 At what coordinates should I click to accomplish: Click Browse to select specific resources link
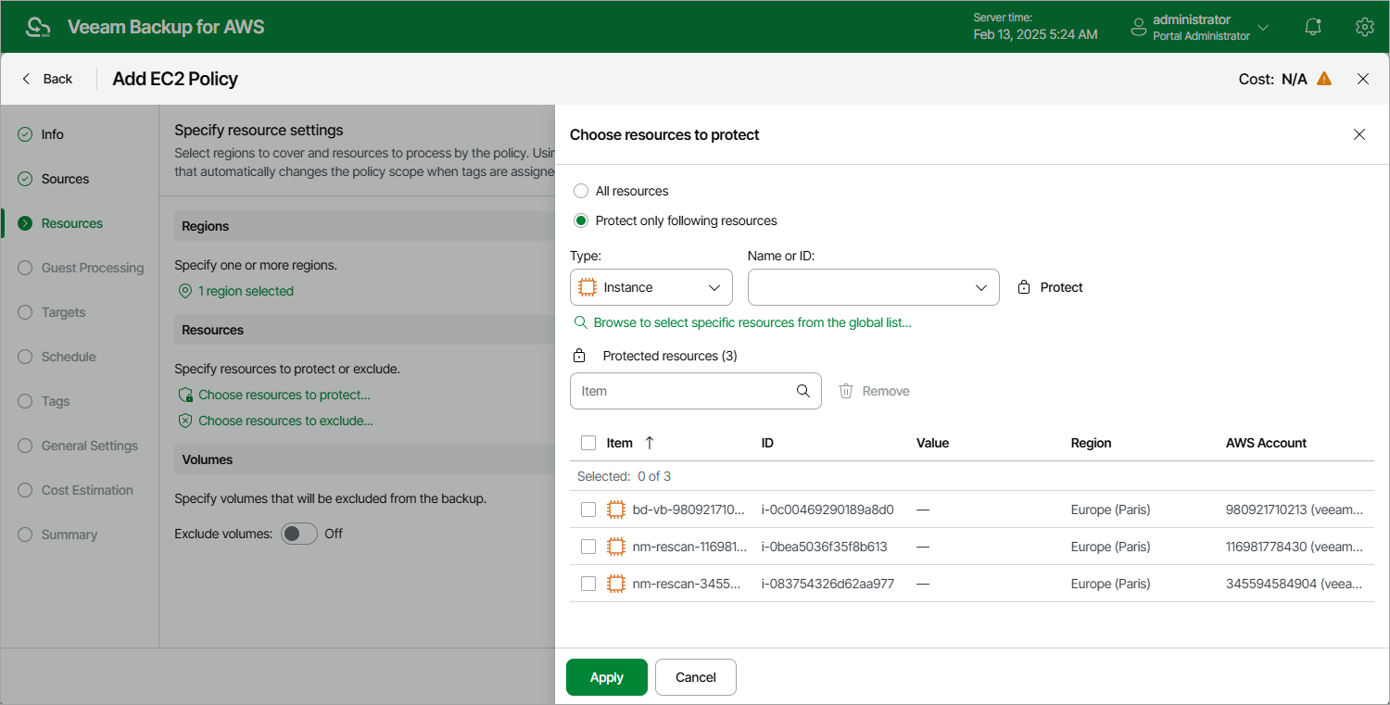pos(752,322)
